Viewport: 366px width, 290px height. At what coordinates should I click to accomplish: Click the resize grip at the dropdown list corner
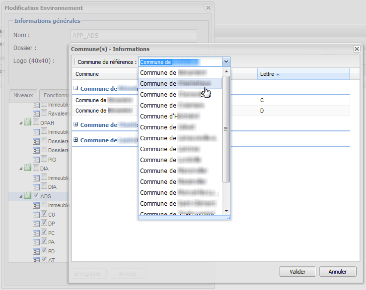pyautogui.click(x=228, y=218)
